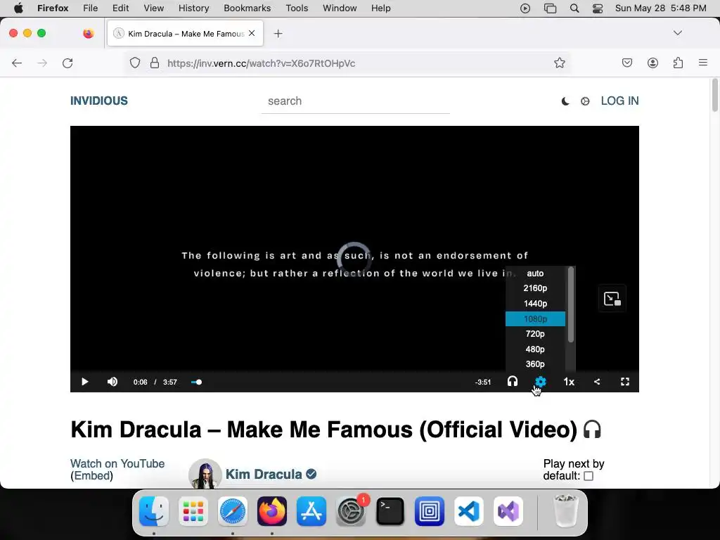
Task: Open the extensions puzzle icon
Action: pos(678,63)
